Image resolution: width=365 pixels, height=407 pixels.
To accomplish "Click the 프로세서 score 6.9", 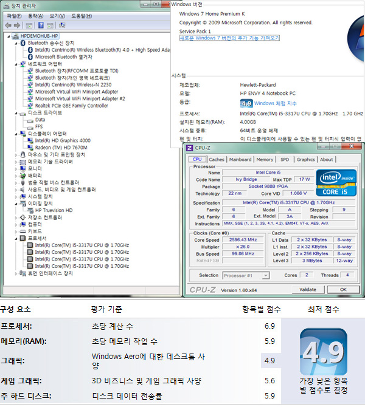I will [x=269, y=326].
